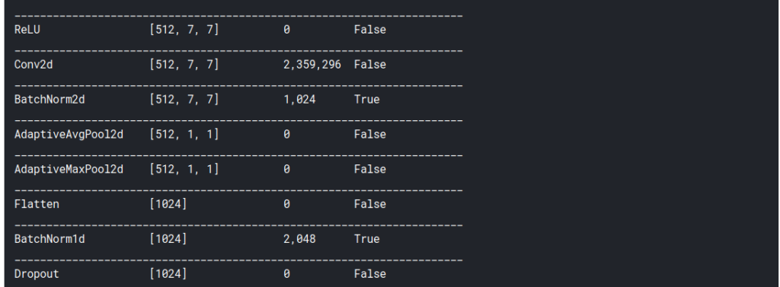
Task: Click the Dropout output shape [1024]
Action: click(x=168, y=273)
